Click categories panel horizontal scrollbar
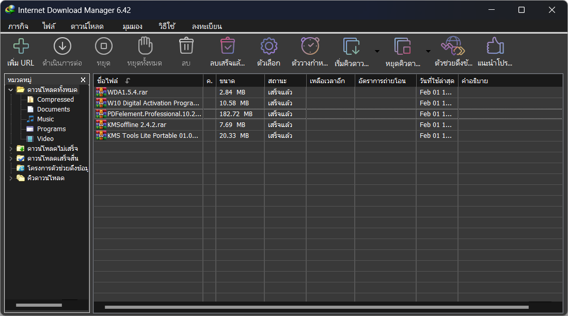Viewport: 568px width, 316px height. click(x=39, y=305)
